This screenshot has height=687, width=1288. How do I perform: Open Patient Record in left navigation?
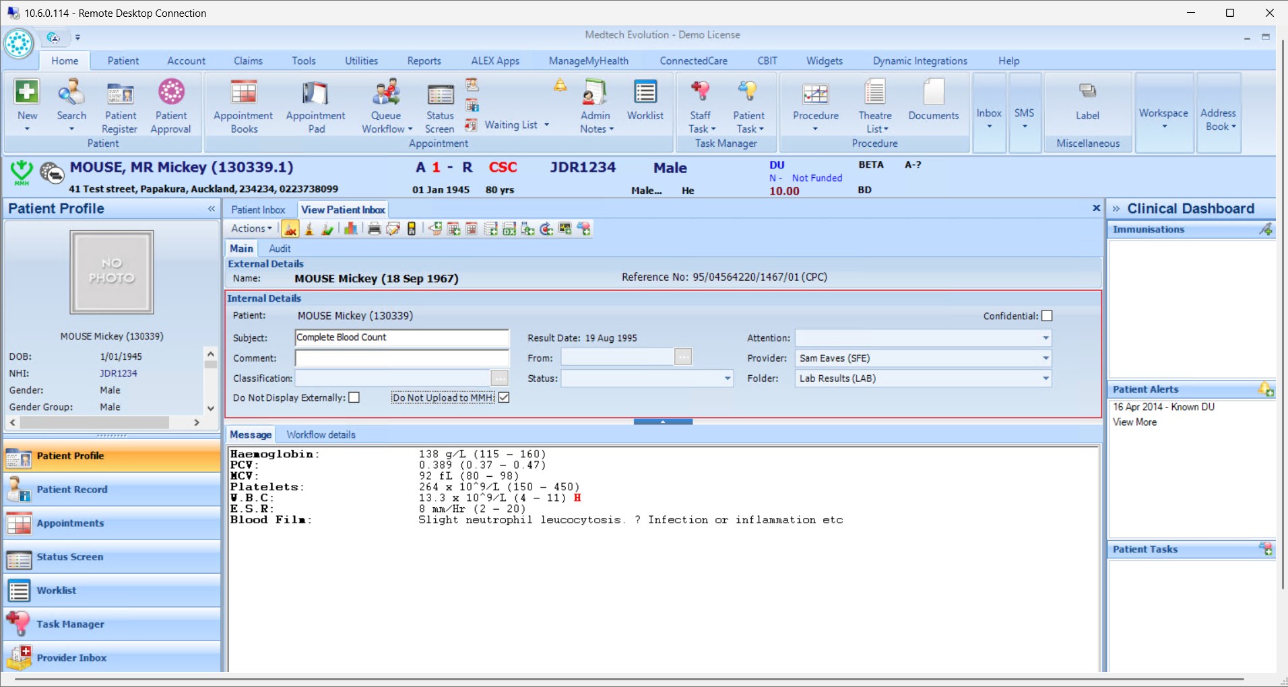point(71,490)
